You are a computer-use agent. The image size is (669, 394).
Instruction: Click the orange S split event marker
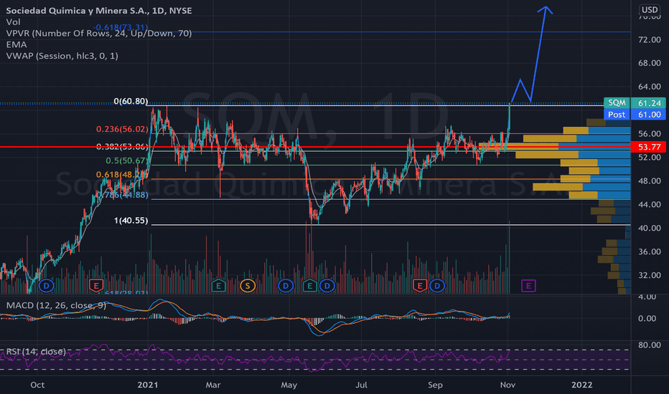[x=248, y=286]
